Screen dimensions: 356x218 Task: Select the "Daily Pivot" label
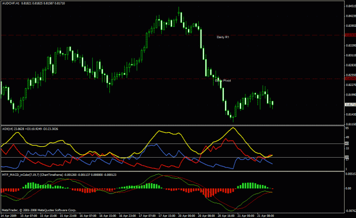pos(223,80)
